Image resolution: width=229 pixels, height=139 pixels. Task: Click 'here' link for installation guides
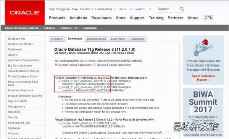[156, 108]
